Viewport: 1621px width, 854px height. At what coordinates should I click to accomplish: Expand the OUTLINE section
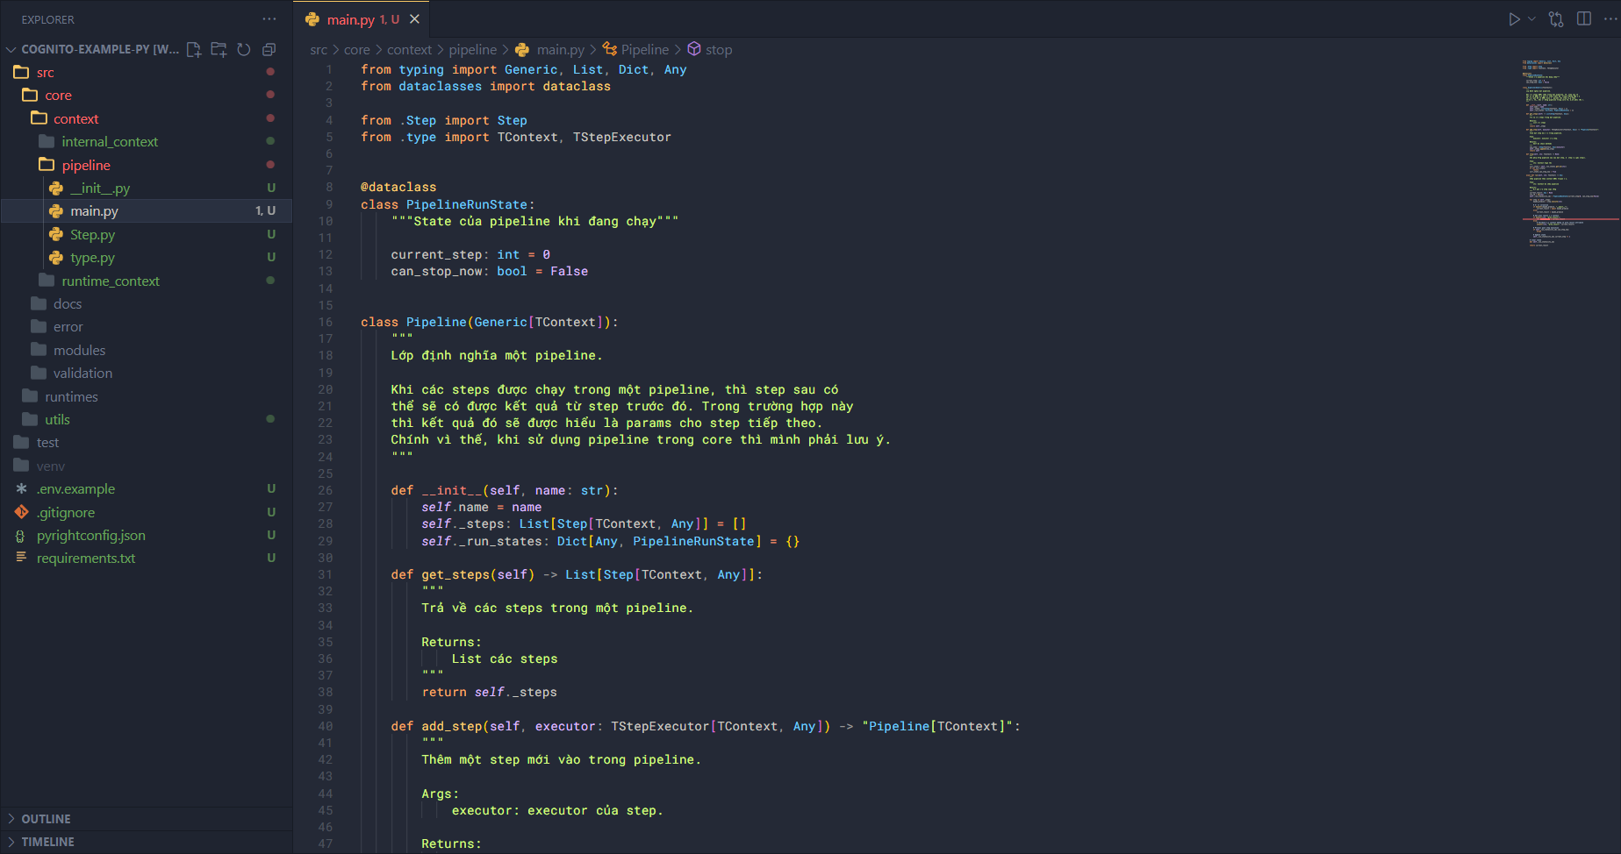46,819
